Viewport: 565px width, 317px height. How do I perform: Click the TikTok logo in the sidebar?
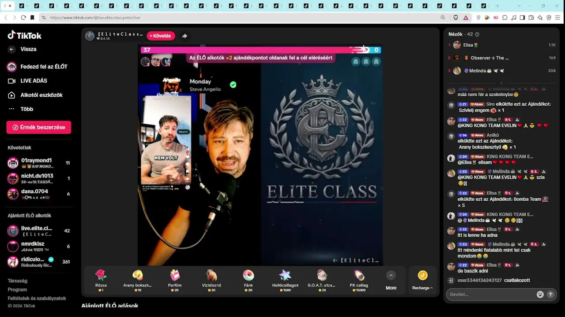[x=25, y=36]
